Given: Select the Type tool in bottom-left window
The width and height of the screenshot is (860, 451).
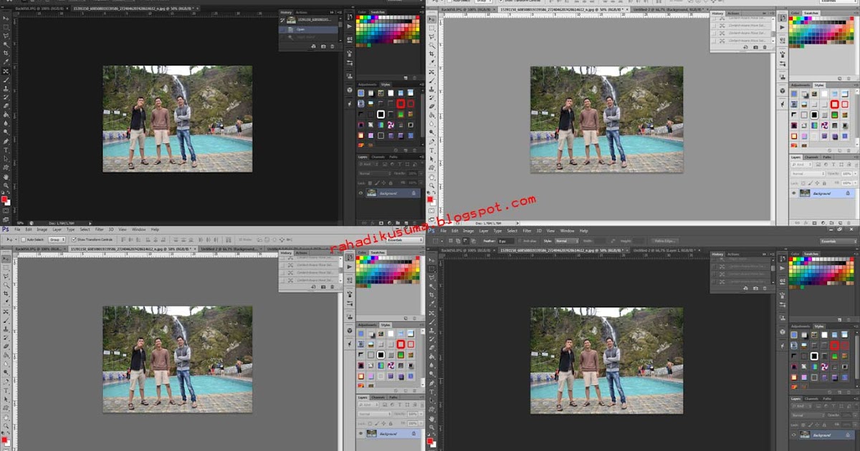Looking at the screenshot, I should point(6,391).
